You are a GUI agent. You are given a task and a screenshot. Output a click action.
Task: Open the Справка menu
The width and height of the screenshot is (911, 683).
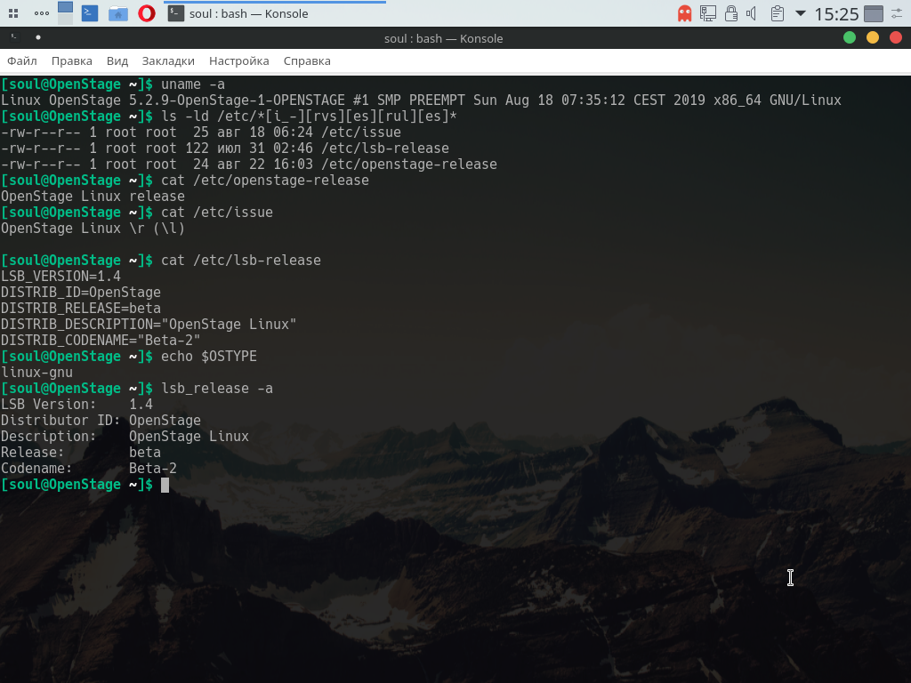pyautogui.click(x=307, y=61)
